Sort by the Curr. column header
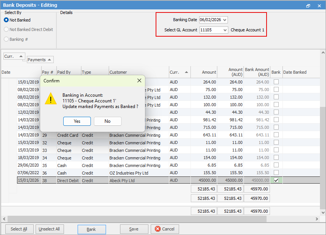The width and height of the screenshot is (326, 235). point(179,72)
